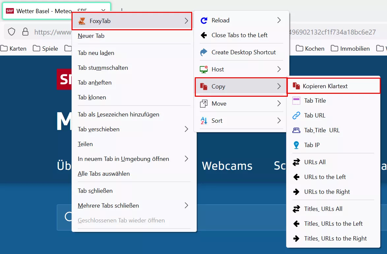Expand the Copy submenu arrow
Image resolution: width=387 pixels, height=254 pixels.
coord(279,86)
